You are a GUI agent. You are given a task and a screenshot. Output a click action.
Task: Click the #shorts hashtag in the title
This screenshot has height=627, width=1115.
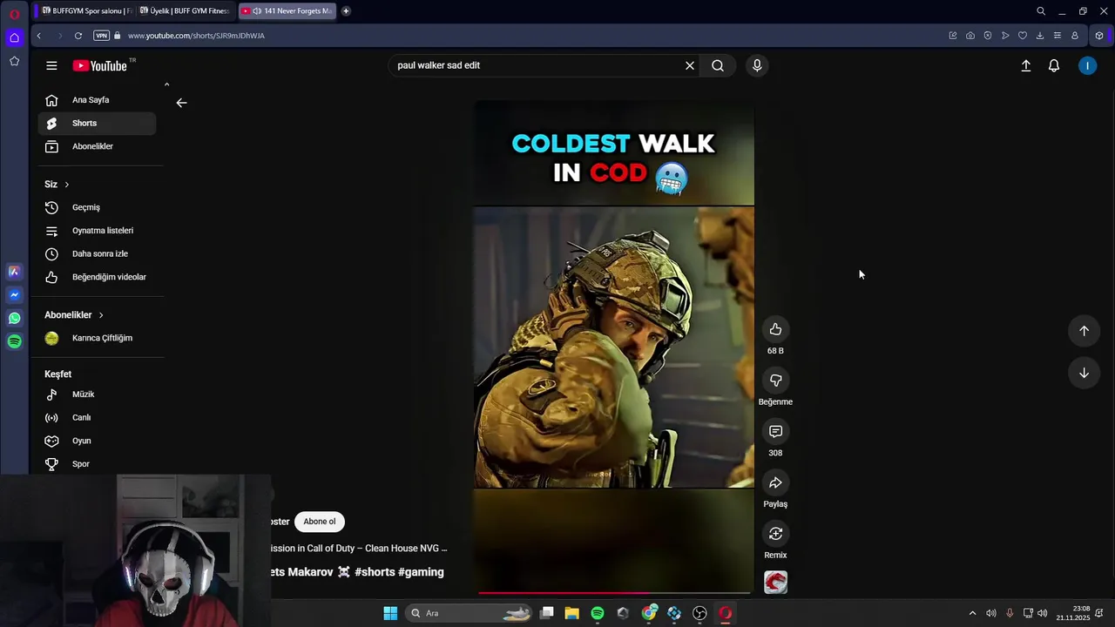[375, 572]
